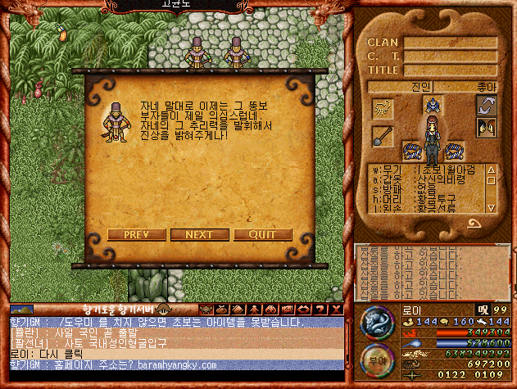Click the swirl icon below the equipment list
This screenshot has height=389, width=517.
click(x=474, y=224)
